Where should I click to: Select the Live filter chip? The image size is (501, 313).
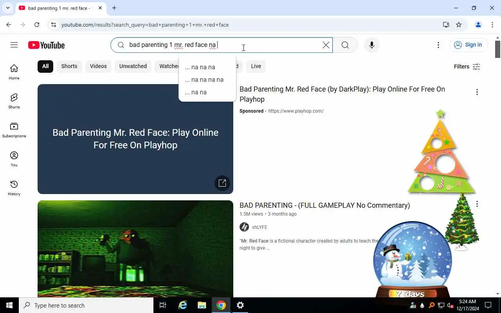(256, 66)
